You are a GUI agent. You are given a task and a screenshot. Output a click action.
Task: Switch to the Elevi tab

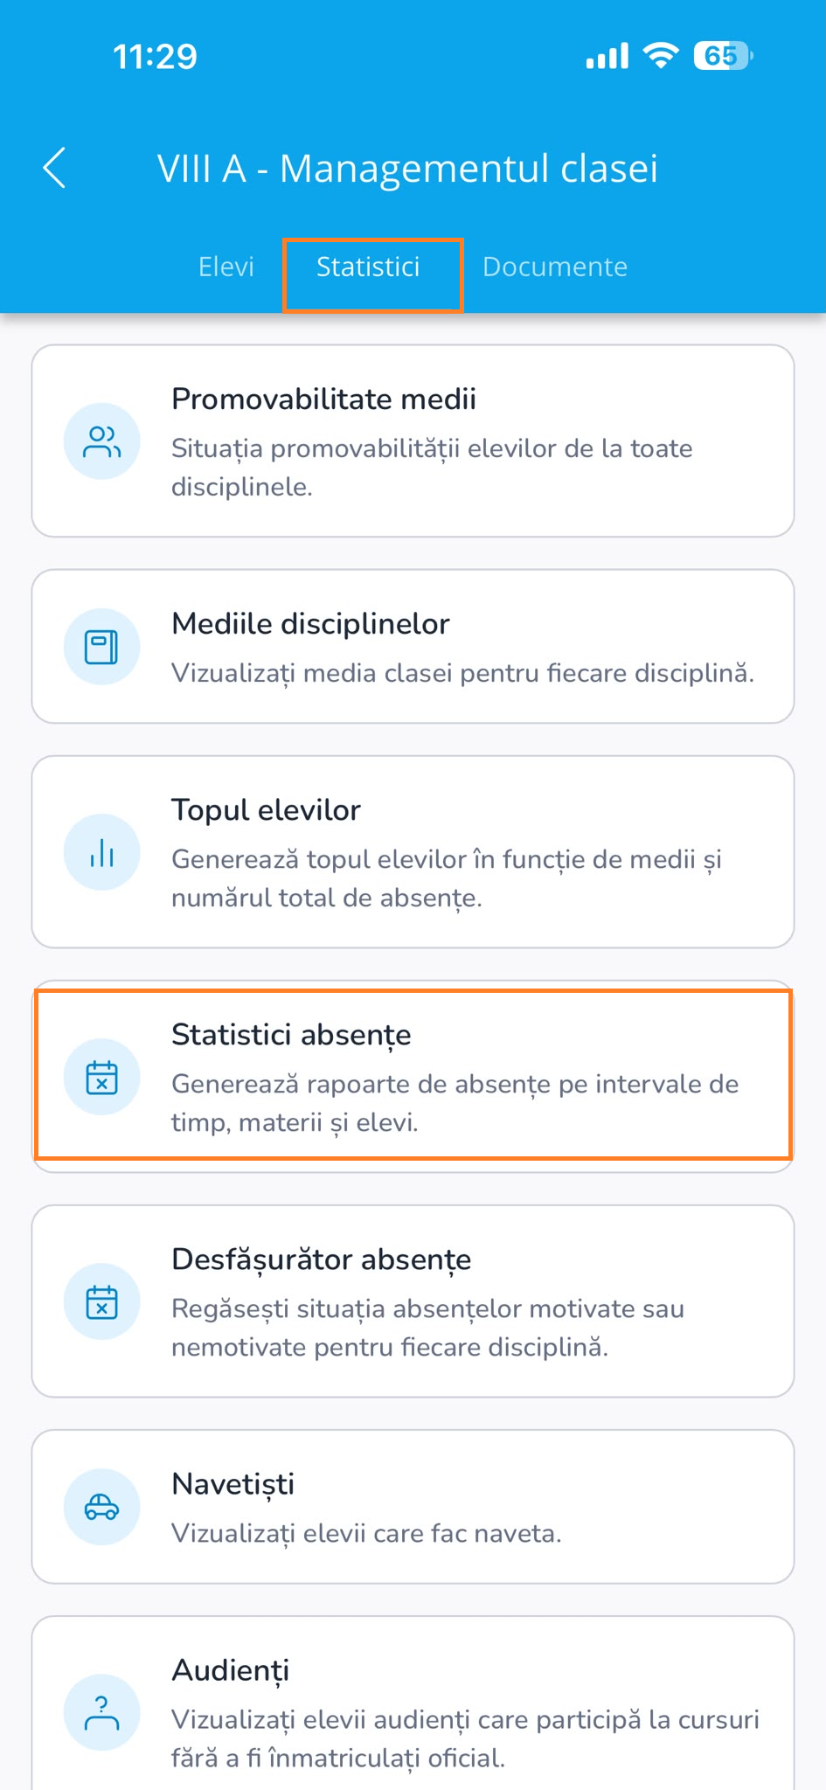point(226,267)
